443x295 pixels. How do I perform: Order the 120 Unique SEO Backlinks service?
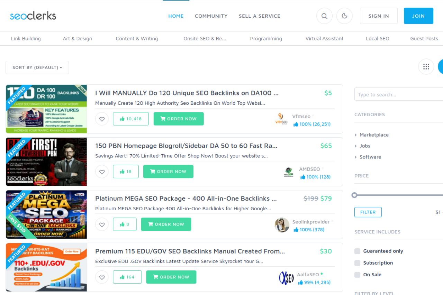click(x=179, y=119)
